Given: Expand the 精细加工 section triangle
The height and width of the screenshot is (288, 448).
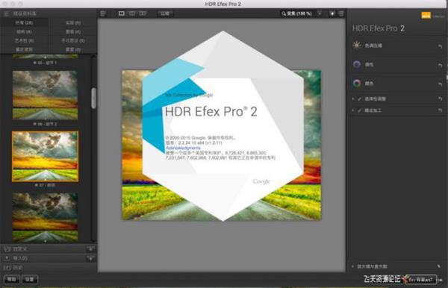Looking at the screenshot, I should tap(353, 110).
